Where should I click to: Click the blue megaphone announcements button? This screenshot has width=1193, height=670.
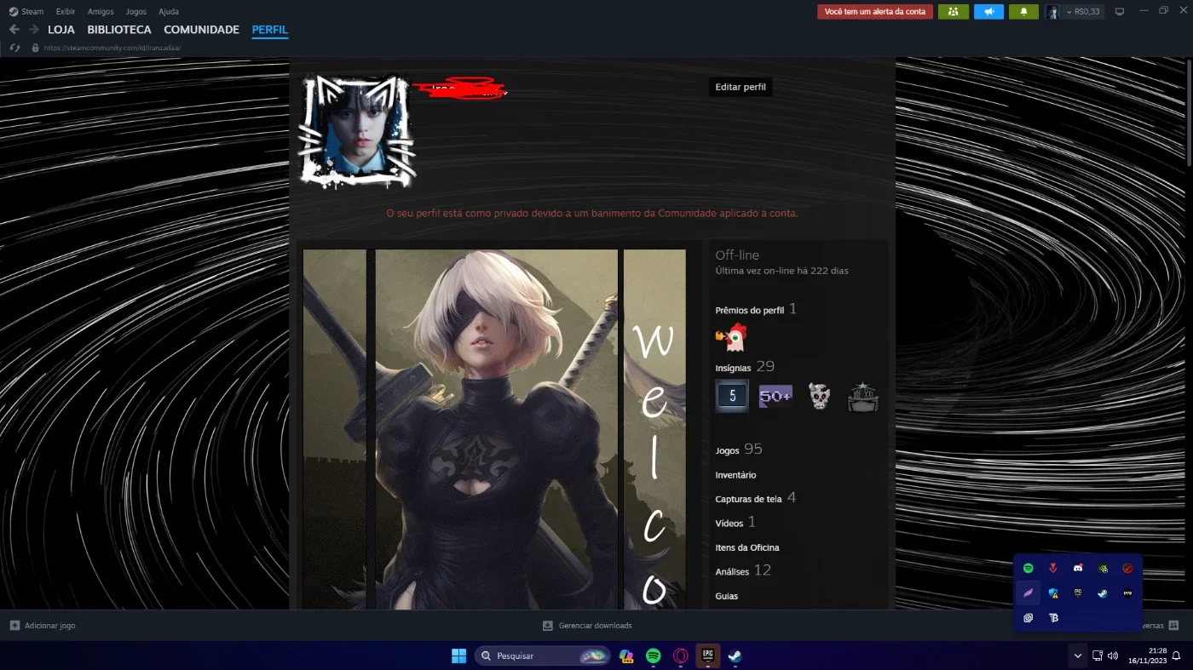point(988,12)
